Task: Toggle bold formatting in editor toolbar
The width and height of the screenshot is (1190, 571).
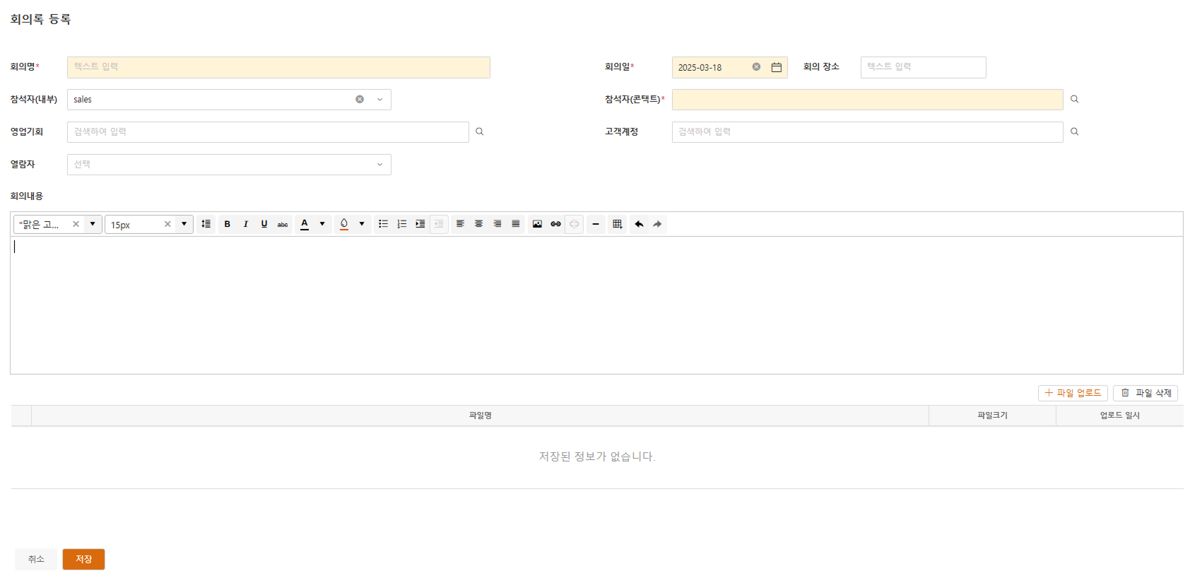Action: [x=227, y=224]
